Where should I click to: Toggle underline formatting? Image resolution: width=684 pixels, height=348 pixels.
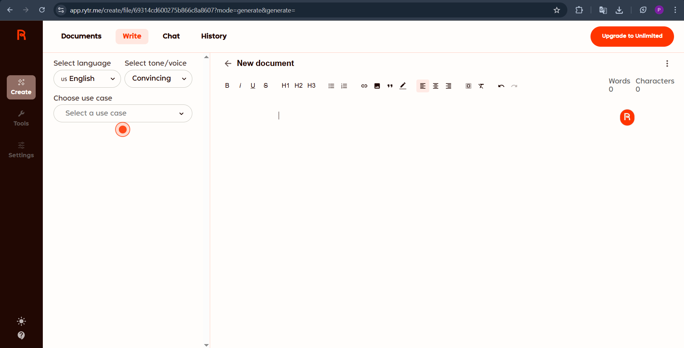coord(253,86)
